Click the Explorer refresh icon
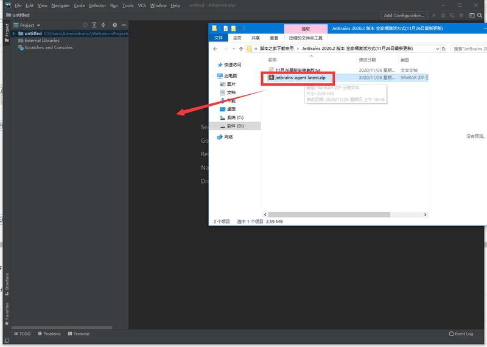Image resolution: width=487 pixels, height=347 pixels. (444, 49)
